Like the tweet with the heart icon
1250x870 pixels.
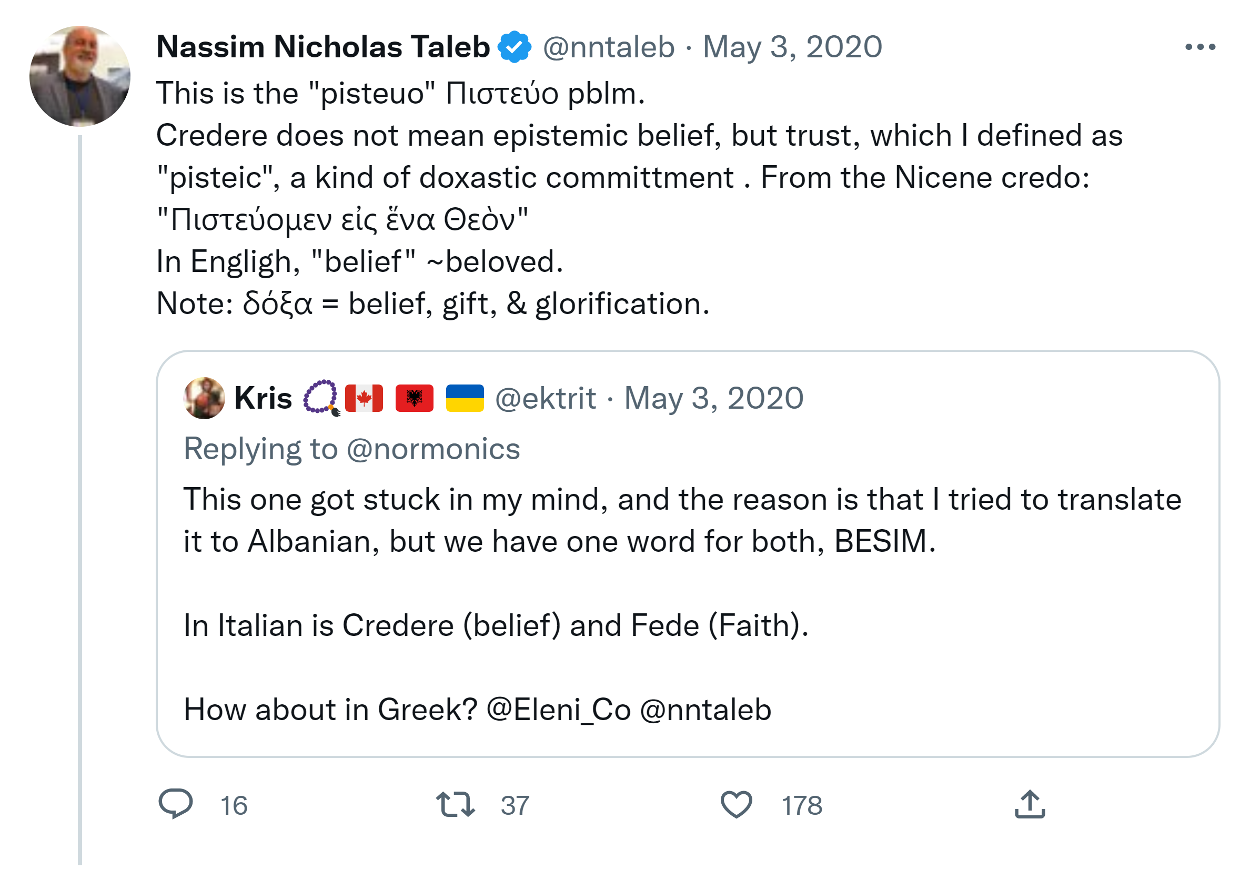coord(736,804)
